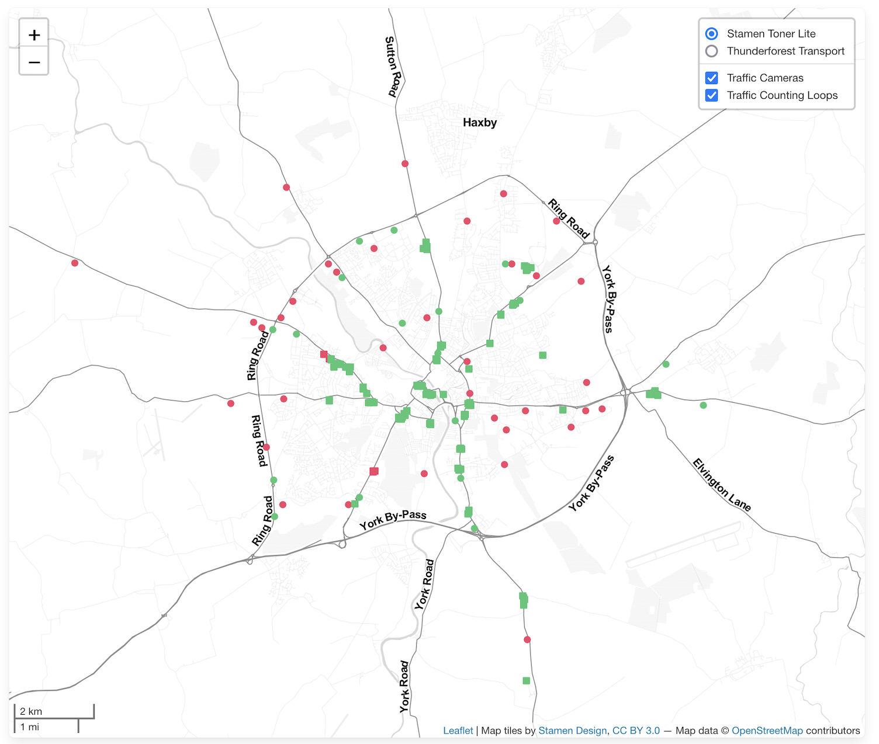Viewport: 879px width, 744px height.
Task: Click the red camera marker below Haxby
Action: [503, 193]
